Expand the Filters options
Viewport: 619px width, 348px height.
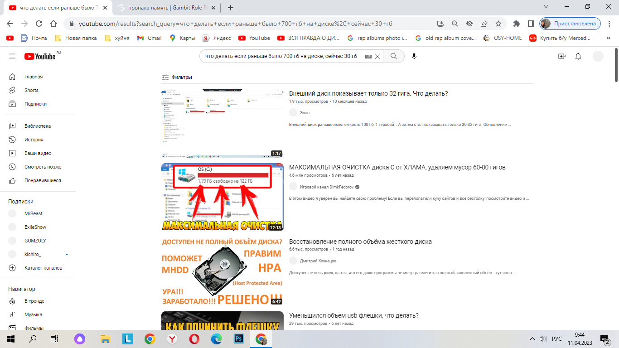177,77
